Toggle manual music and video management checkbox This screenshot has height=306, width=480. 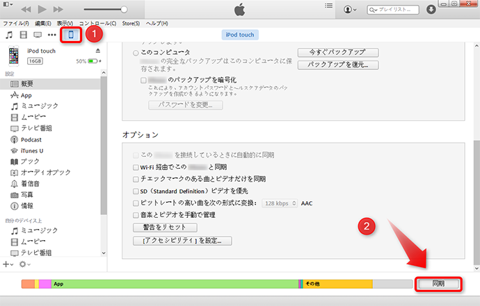[x=136, y=215]
